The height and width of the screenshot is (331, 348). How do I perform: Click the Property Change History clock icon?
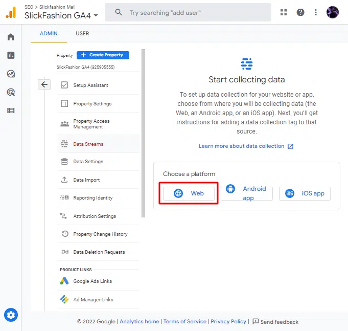click(x=65, y=234)
